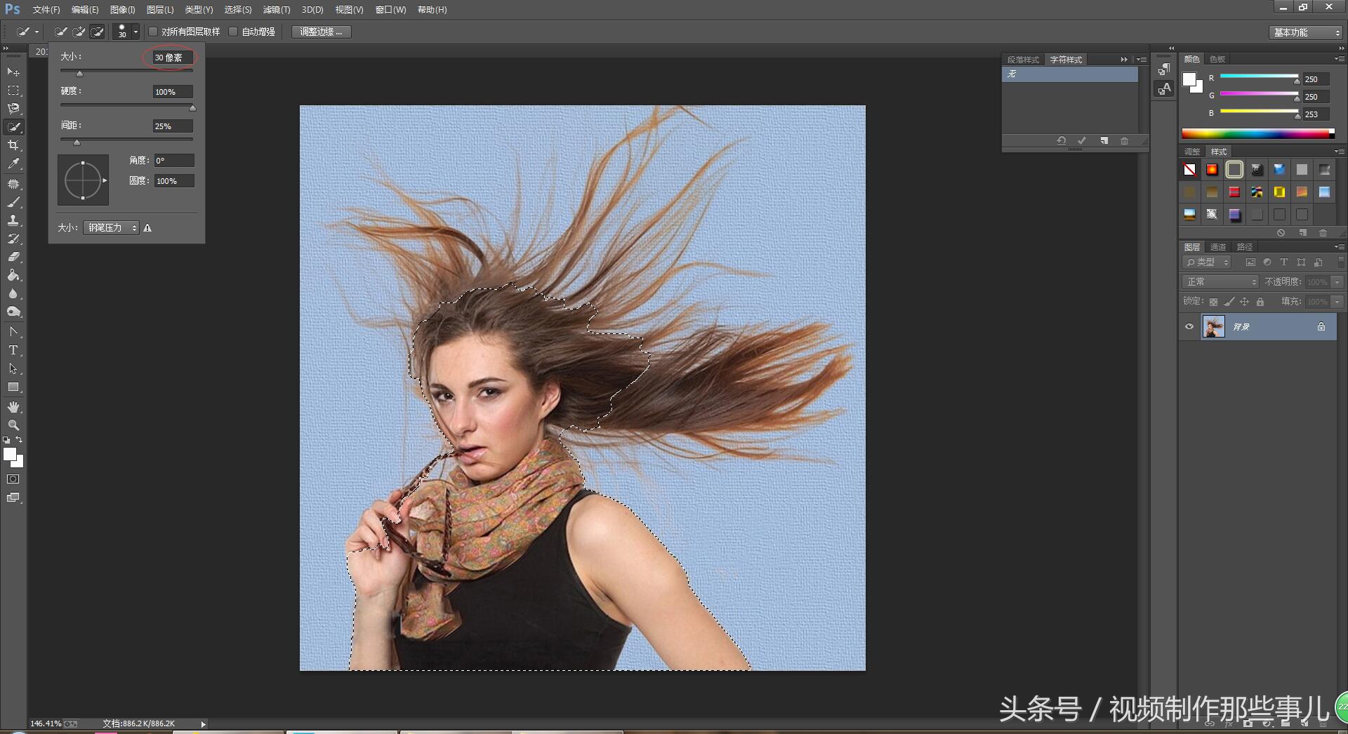Switch to the 通道 tab
This screenshot has width=1348, height=734.
[1217, 247]
